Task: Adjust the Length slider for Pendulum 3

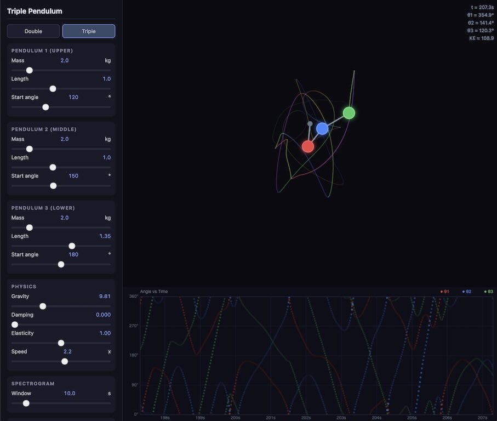Action: [72, 246]
